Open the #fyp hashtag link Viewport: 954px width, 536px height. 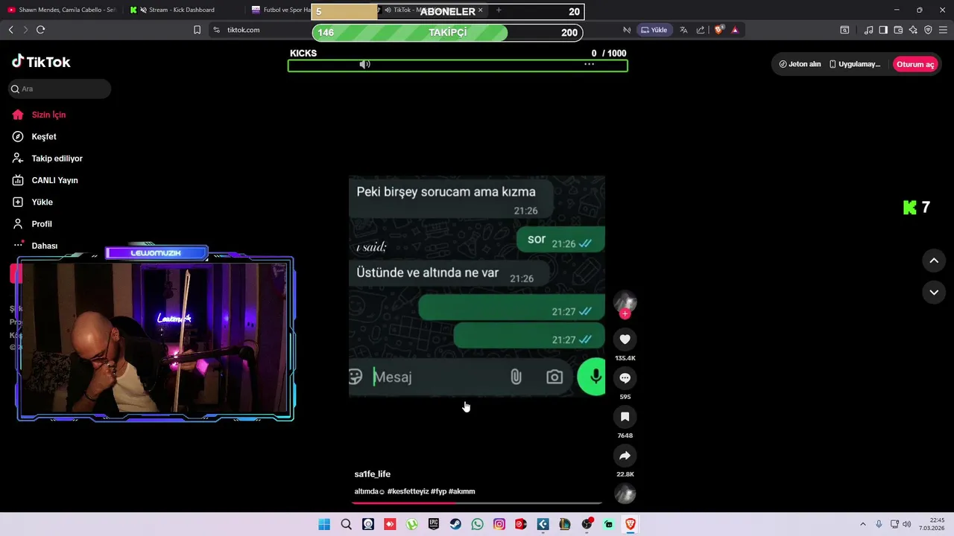coord(438,491)
